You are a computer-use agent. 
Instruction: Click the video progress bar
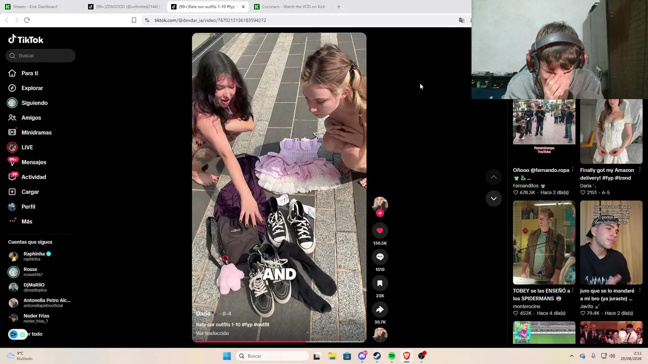point(279,341)
